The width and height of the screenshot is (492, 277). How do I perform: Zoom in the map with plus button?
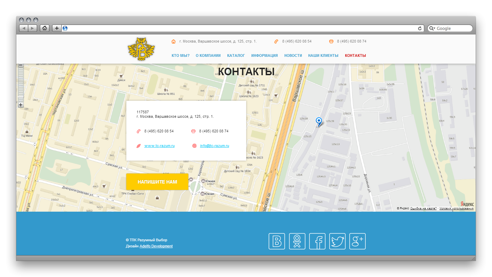(x=21, y=105)
